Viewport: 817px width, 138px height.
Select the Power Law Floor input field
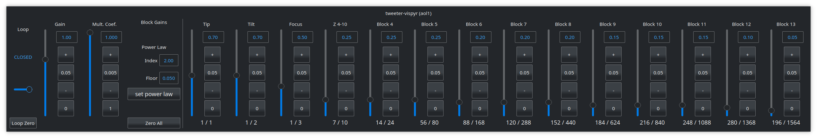tap(169, 78)
